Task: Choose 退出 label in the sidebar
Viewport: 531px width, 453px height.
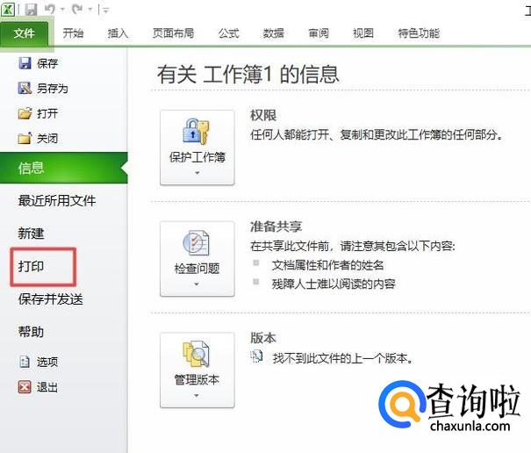Action: [x=47, y=387]
